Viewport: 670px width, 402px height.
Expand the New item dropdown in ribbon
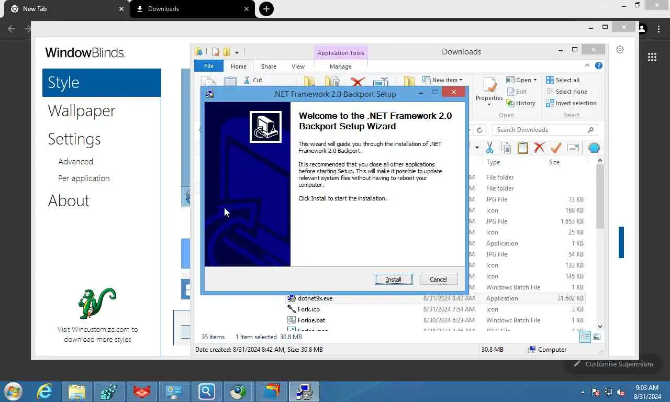[x=461, y=80]
